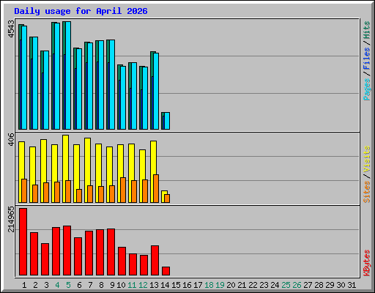Screen dimensions: 375x293
Task: Select green weekend day label "25"
Action: pos(286,285)
